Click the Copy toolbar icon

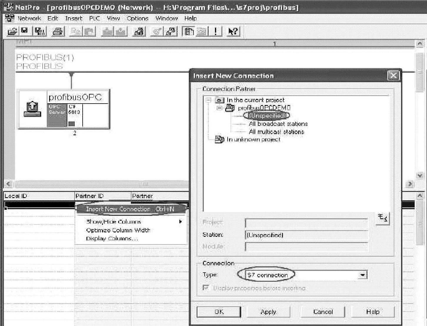[x=76, y=31]
